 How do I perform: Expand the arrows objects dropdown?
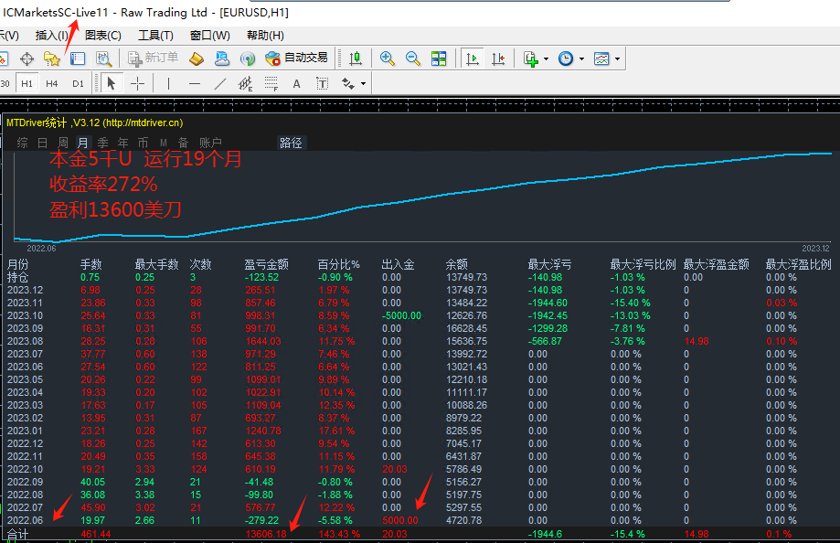[x=363, y=83]
